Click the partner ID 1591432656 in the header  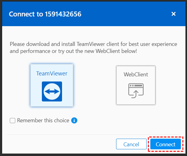coord(63,14)
